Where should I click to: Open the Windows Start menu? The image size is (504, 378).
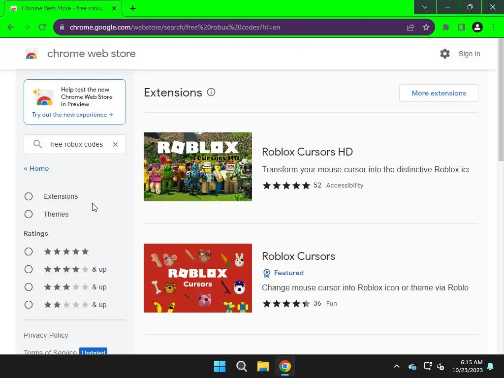[220, 366]
